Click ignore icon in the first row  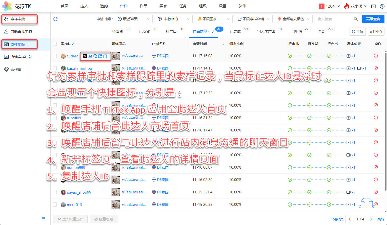pos(376,56)
